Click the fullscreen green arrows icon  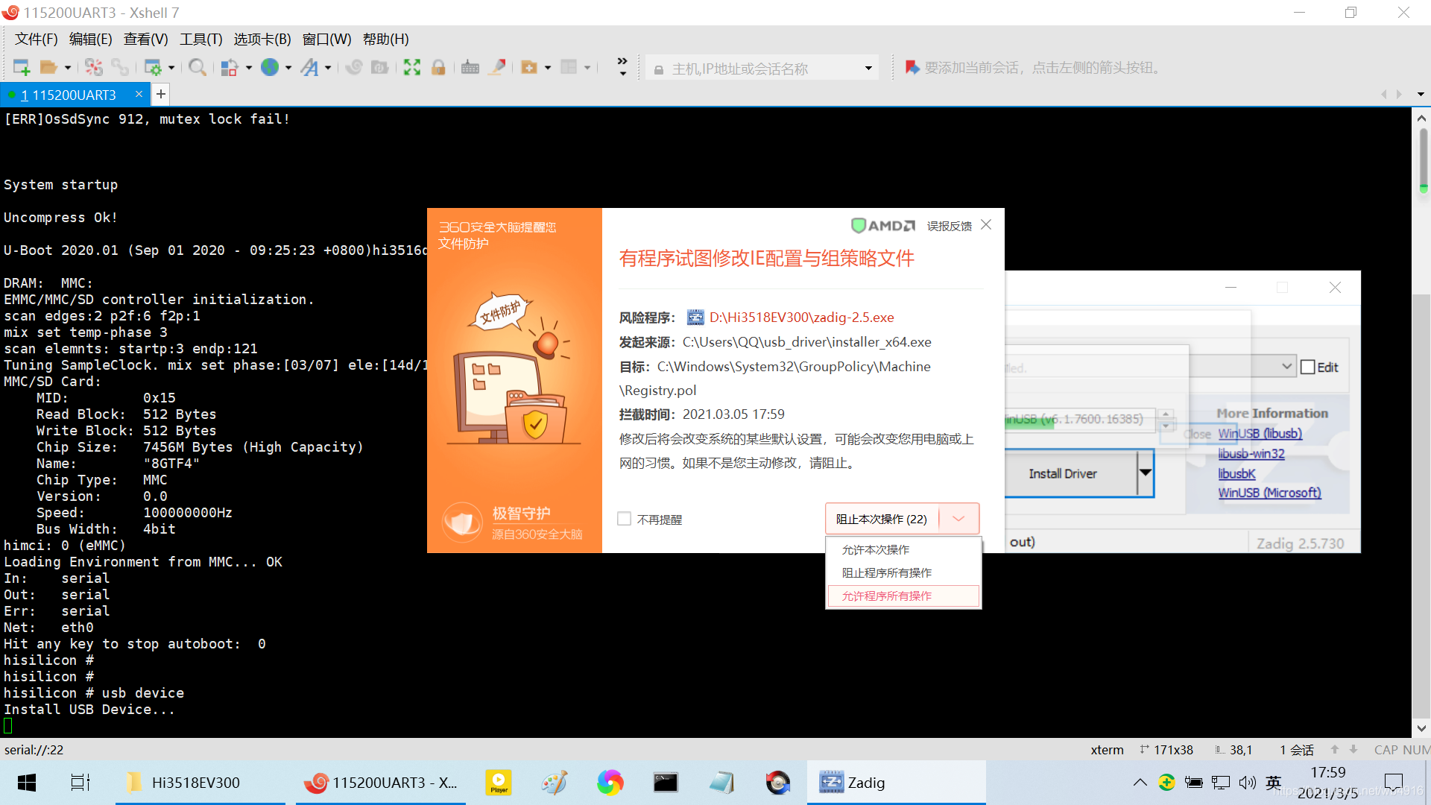coord(411,68)
